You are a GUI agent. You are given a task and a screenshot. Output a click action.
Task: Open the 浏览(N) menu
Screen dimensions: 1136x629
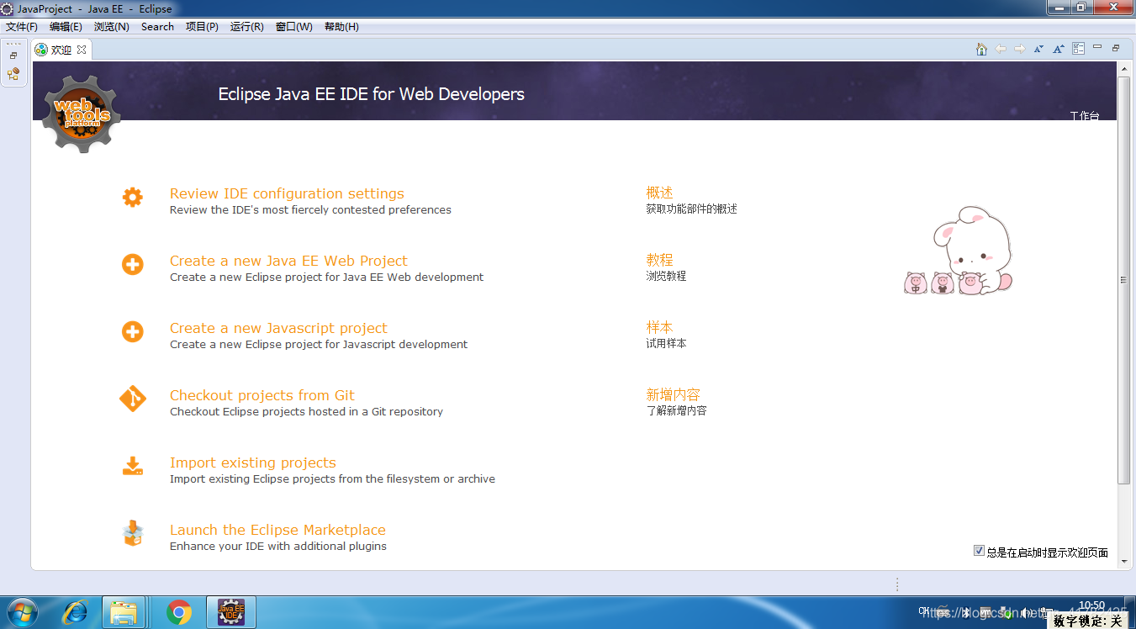click(x=112, y=27)
